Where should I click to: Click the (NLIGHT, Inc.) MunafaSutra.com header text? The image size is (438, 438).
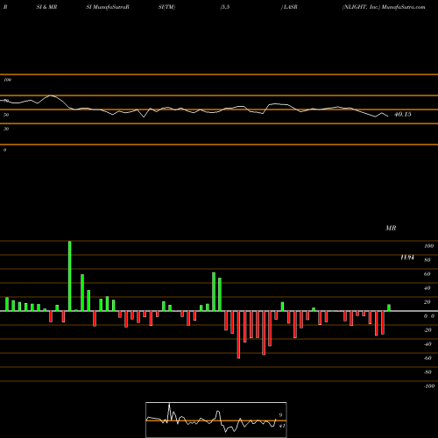(384, 7)
